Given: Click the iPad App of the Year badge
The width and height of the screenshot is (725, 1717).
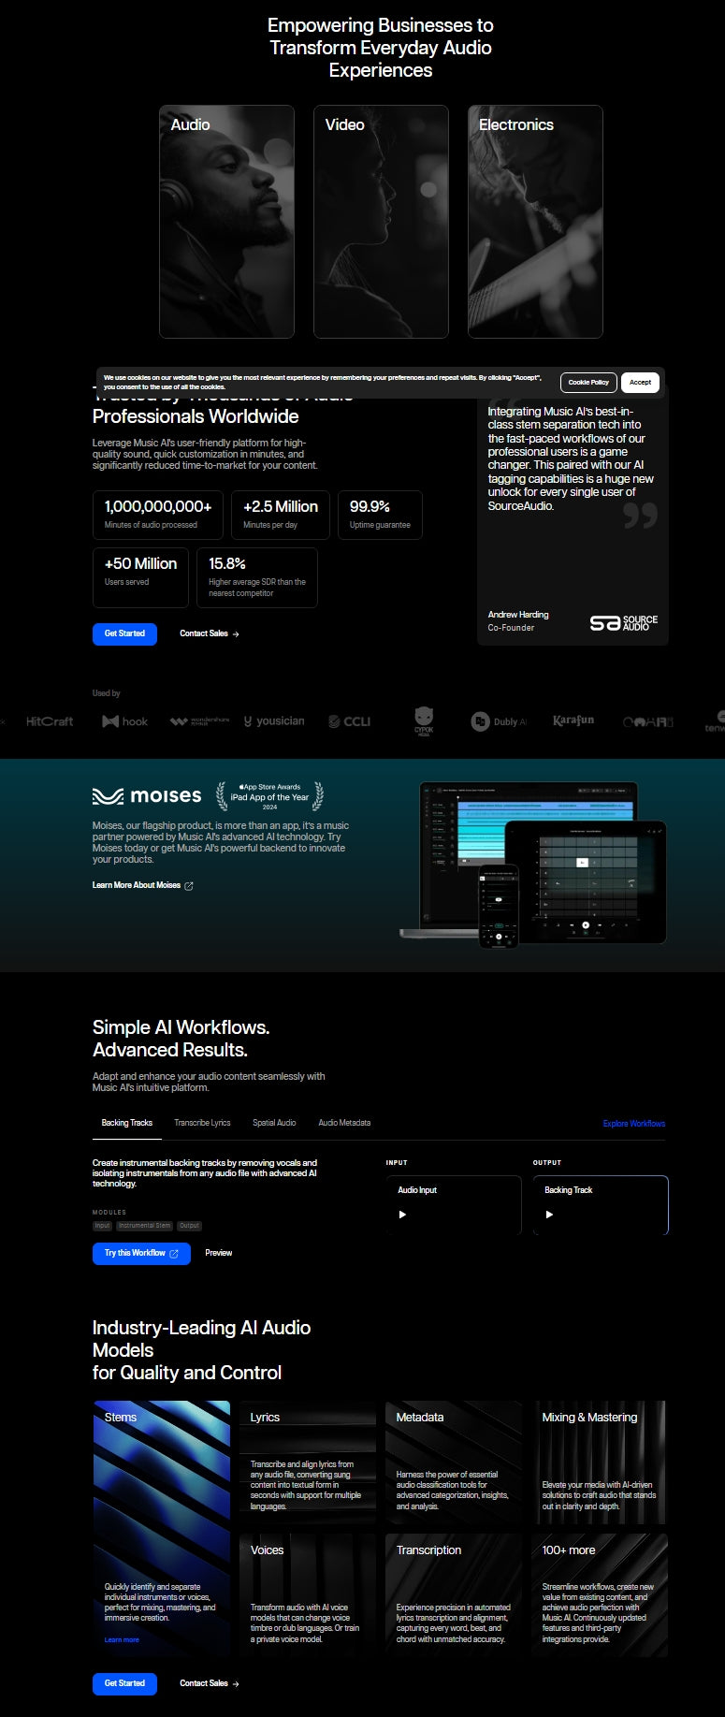Looking at the screenshot, I should 269,796.
